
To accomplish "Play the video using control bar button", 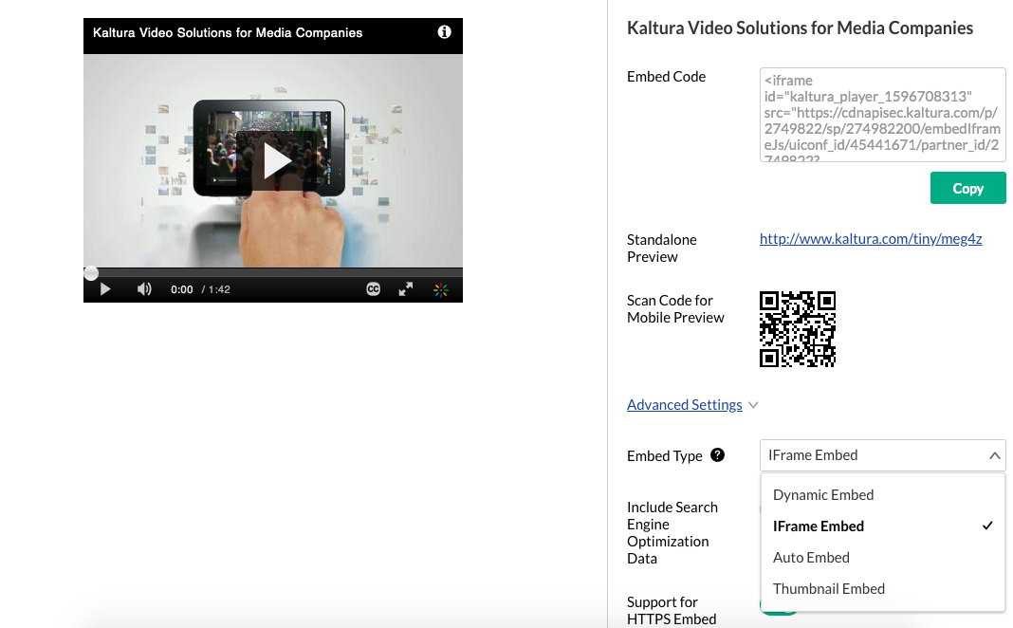I will (105, 289).
